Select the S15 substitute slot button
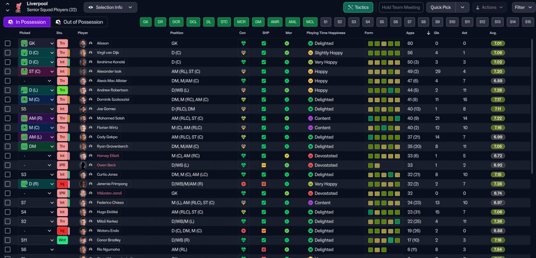The image size is (536, 258). click(528, 22)
